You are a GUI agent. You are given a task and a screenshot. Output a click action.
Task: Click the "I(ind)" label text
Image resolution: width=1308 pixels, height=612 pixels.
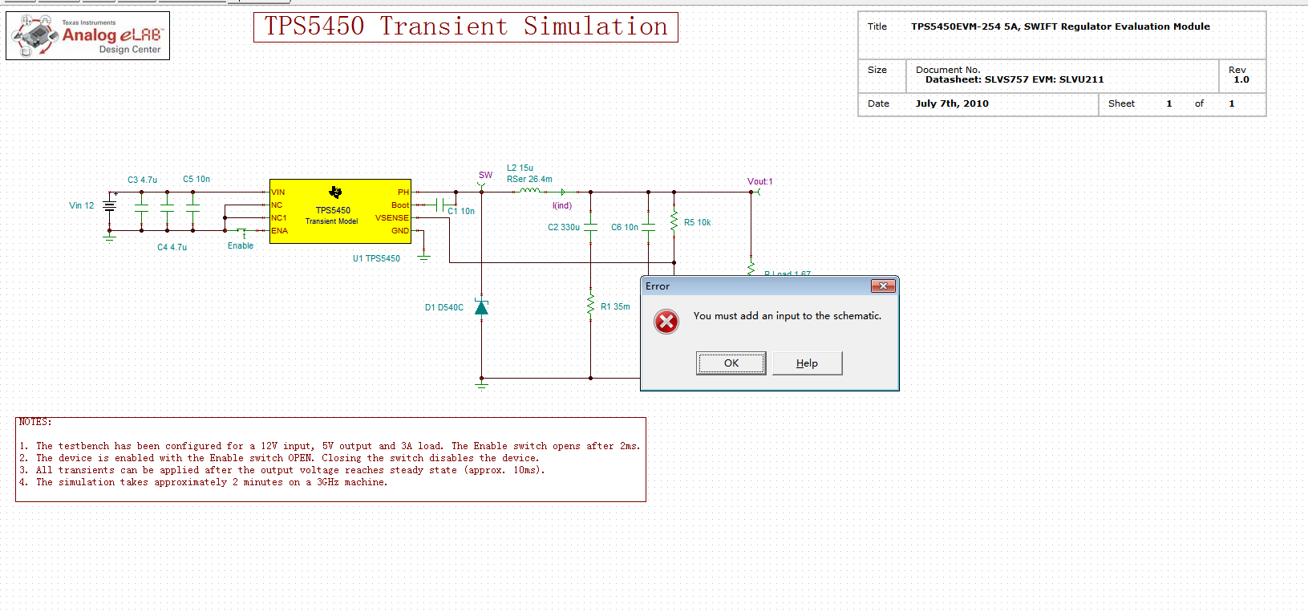click(562, 205)
